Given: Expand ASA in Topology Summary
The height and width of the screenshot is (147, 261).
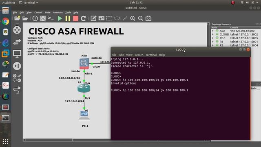Looking at the screenshot, I should [213, 31].
